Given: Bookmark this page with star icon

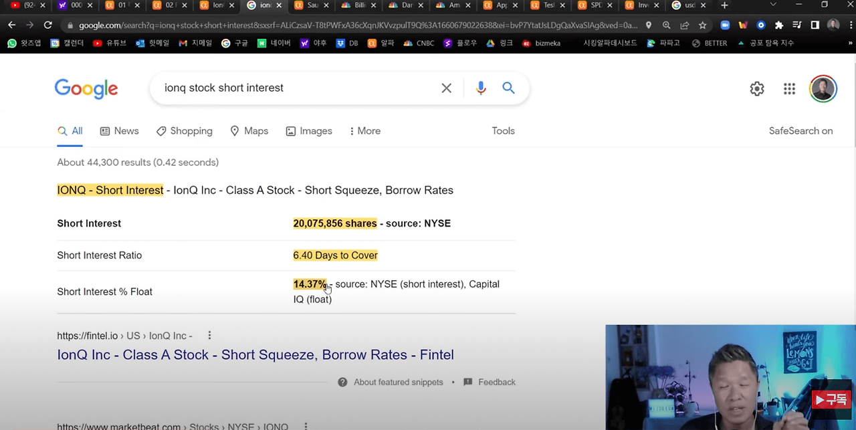Looking at the screenshot, I should [702, 25].
